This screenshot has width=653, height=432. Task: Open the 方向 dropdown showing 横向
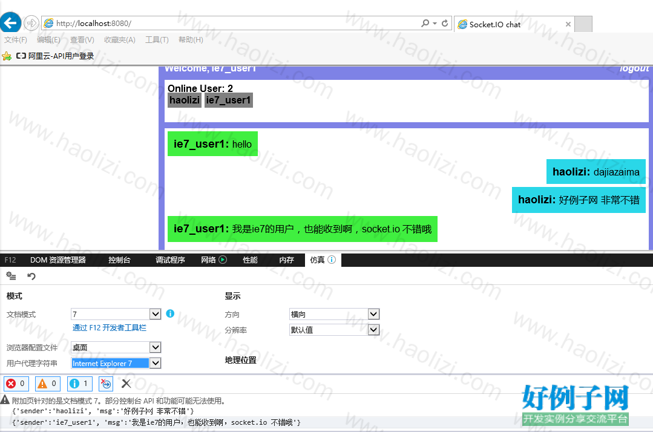tap(335, 314)
